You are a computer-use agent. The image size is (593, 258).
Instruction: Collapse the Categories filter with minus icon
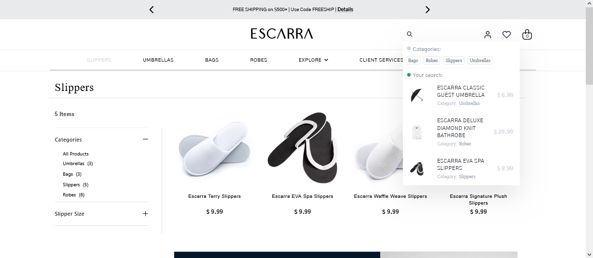tap(145, 140)
